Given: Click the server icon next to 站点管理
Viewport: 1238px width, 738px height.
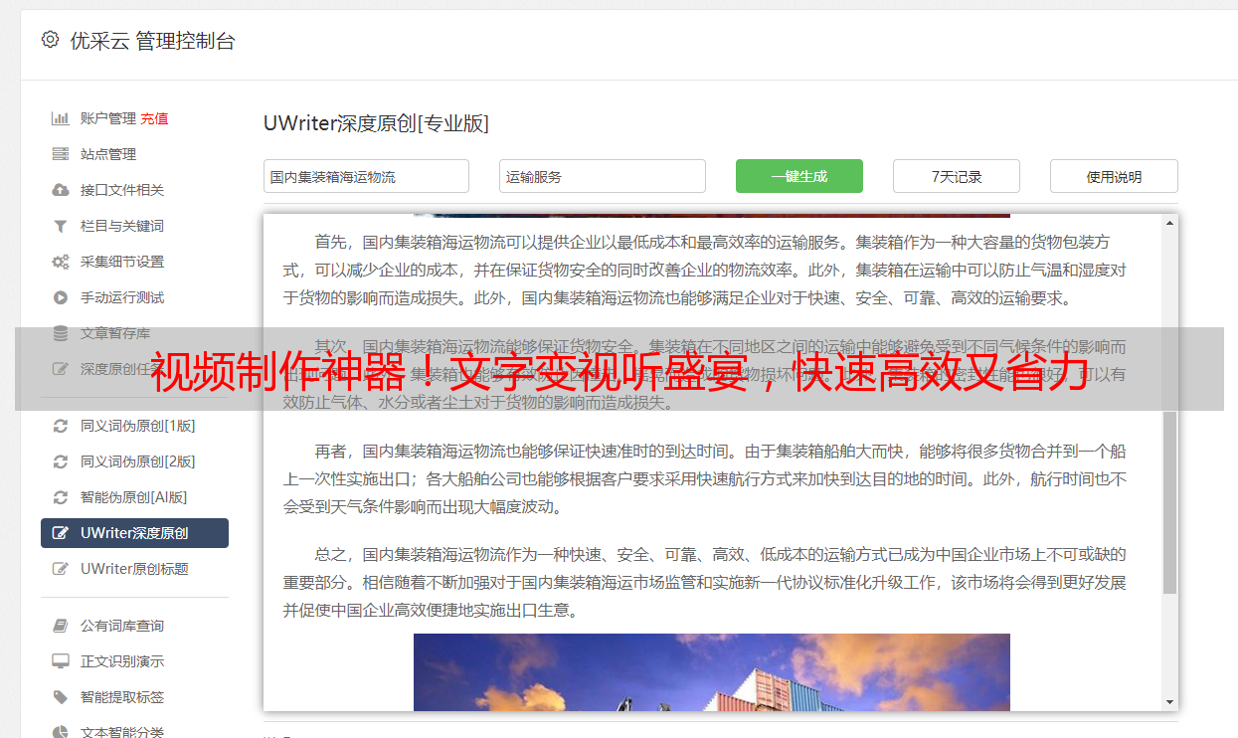Looking at the screenshot, I should [x=61, y=154].
